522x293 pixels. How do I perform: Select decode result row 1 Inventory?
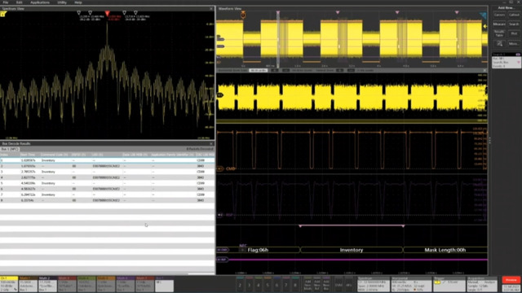click(107, 160)
